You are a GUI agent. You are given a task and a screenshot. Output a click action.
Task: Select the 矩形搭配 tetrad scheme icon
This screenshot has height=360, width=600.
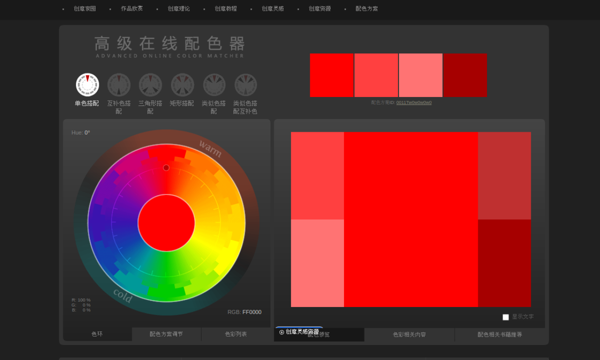182,85
